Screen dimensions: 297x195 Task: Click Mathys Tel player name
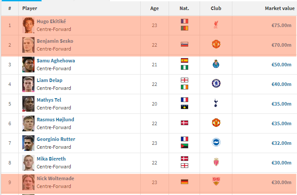pos(49,100)
